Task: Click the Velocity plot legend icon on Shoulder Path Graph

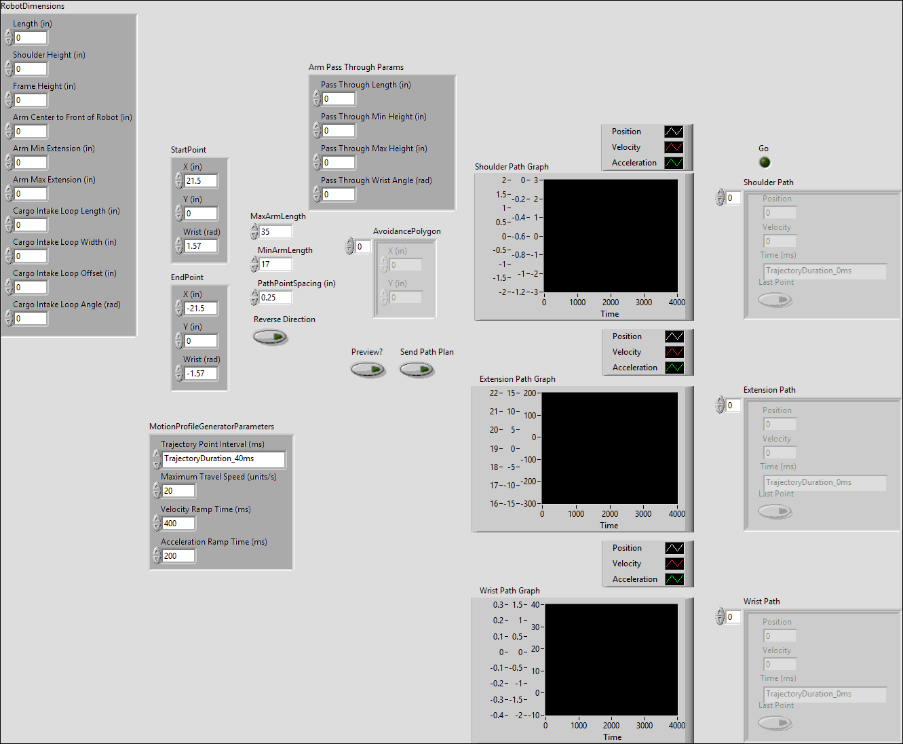Action: pyautogui.click(x=674, y=146)
